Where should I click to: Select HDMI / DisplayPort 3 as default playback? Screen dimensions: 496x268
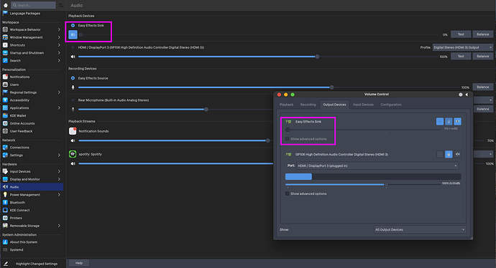coord(73,47)
